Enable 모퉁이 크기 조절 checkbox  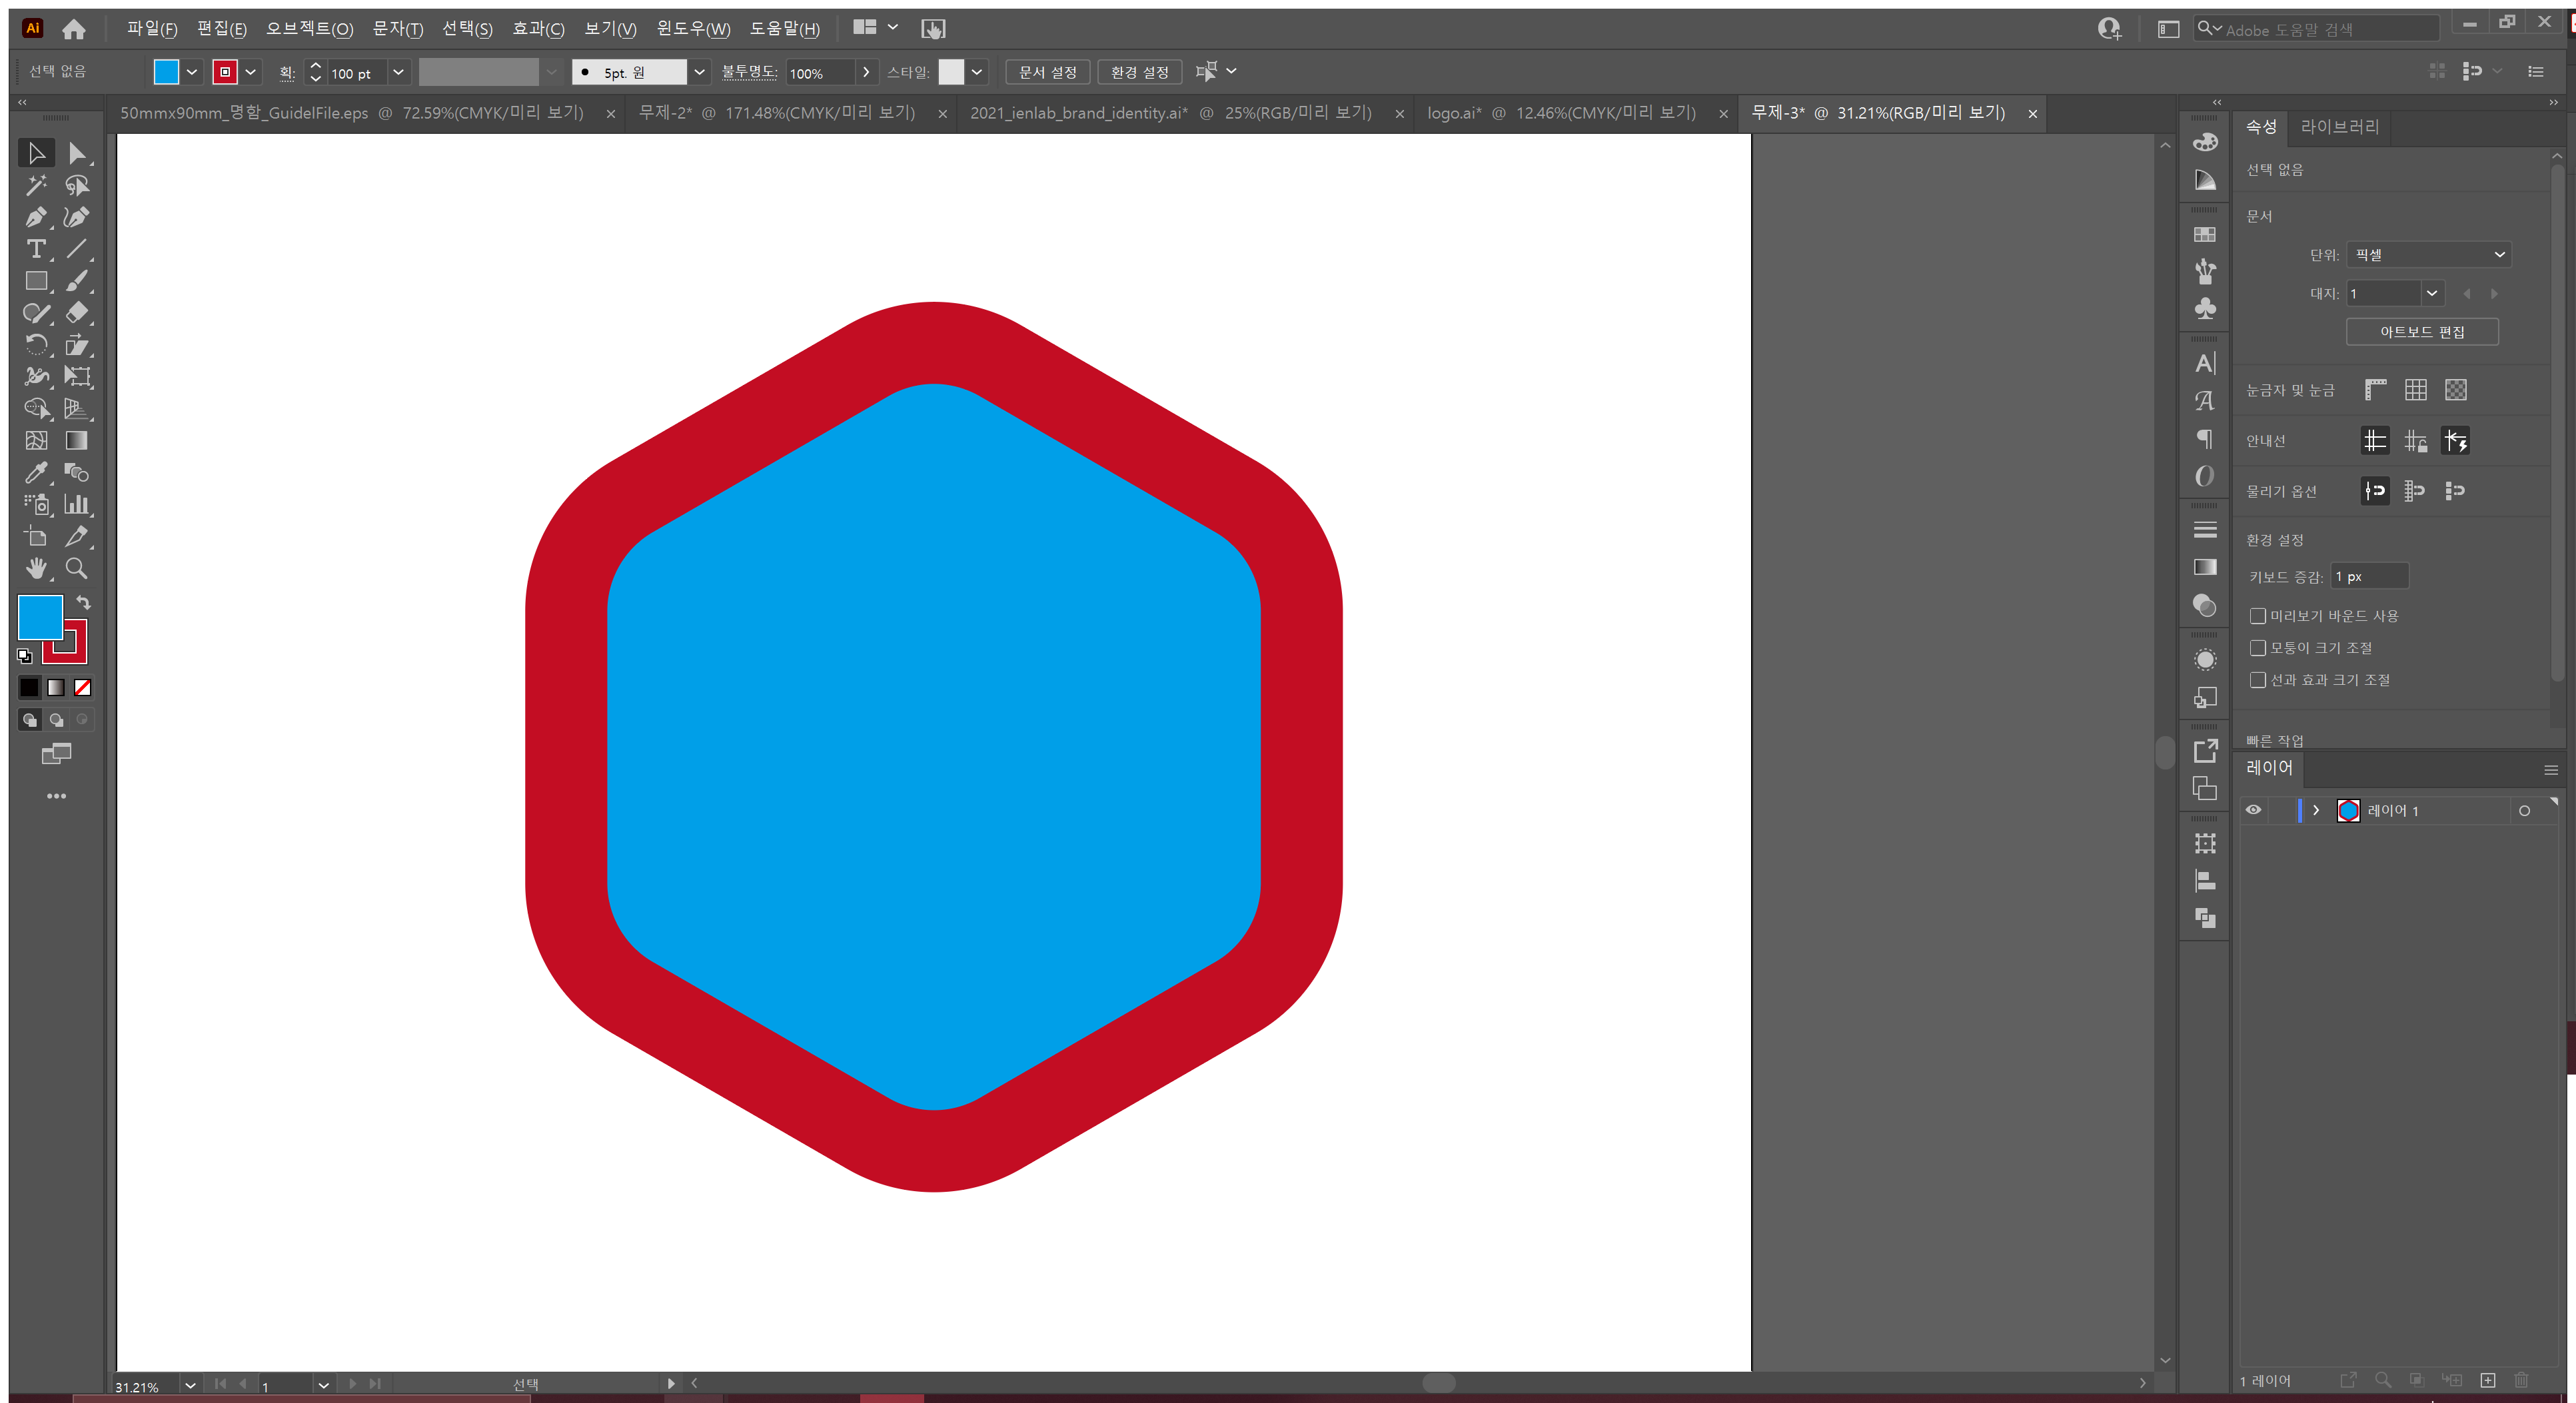(x=2257, y=648)
